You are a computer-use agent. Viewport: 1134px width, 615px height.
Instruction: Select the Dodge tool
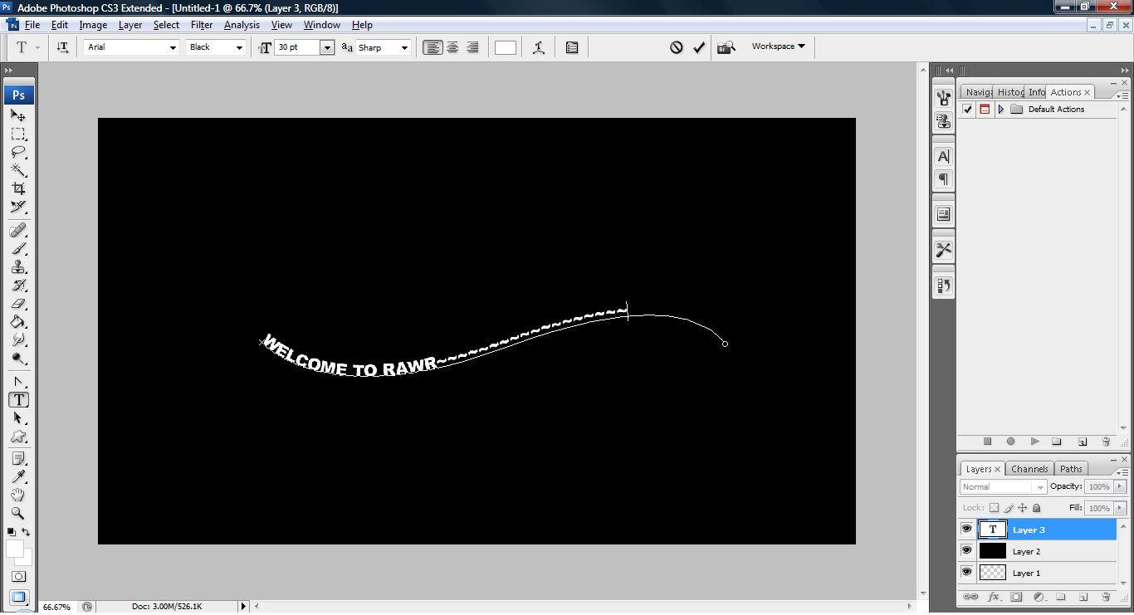point(18,358)
